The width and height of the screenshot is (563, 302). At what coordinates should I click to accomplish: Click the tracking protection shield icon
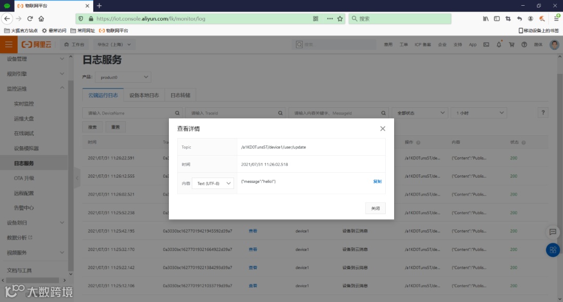[81, 19]
